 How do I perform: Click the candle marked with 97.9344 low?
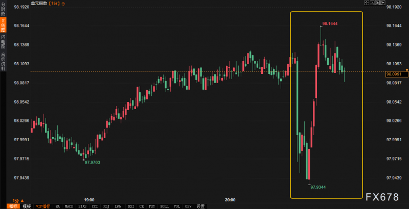[x=309, y=164]
